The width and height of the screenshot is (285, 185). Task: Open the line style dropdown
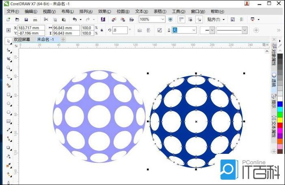click(245, 30)
